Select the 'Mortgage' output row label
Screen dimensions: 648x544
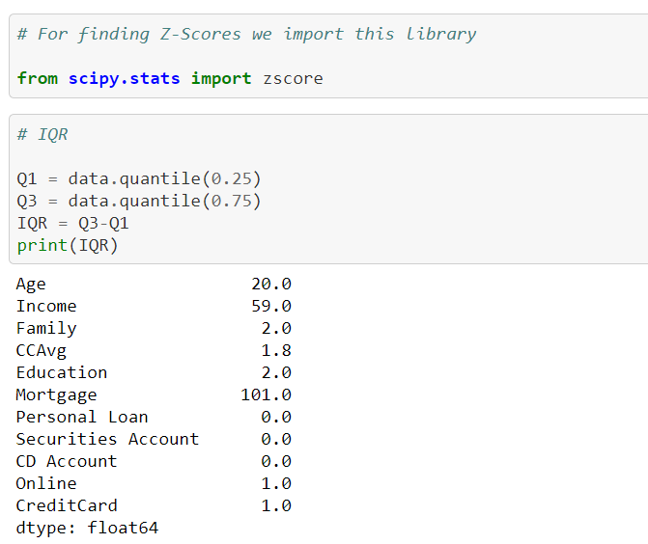click(x=56, y=395)
